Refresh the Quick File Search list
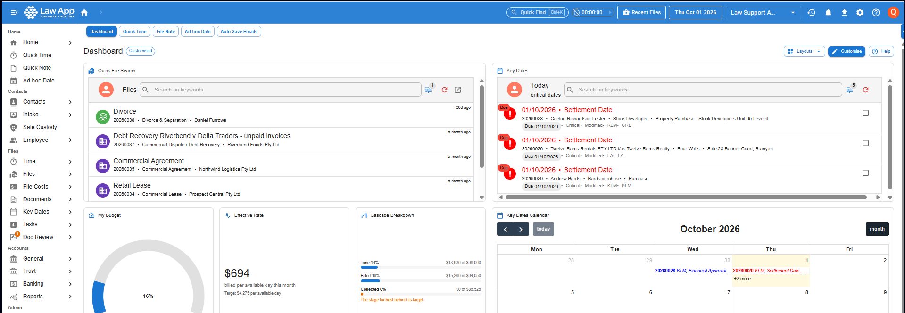The height and width of the screenshot is (313, 905). pos(444,90)
